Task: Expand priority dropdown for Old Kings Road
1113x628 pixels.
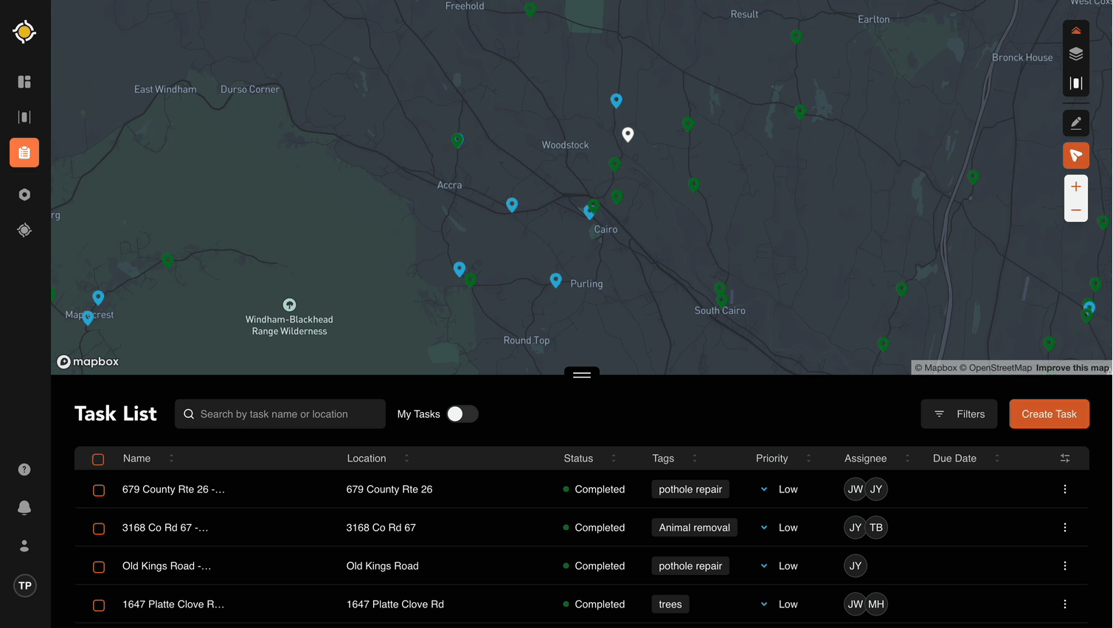Action: tap(764, 566)
